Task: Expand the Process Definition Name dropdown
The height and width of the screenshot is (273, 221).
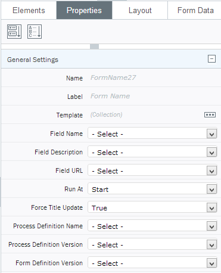Action: click(152, 226)
